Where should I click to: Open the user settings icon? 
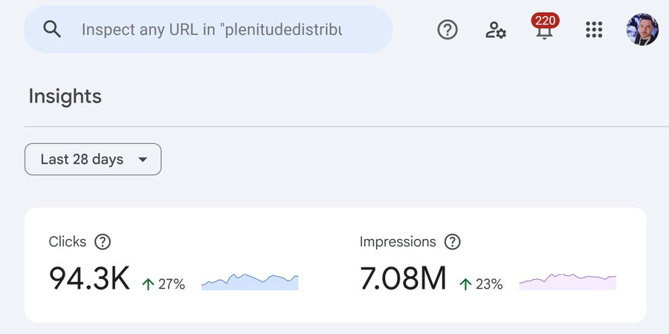496,30
